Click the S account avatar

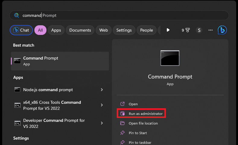coord(199,30)
